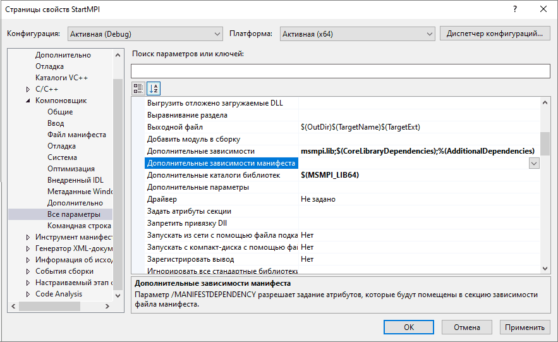Screen dimensions: 558x342
Task: Expand the Code Analysis tree node
Action: (28, 294)
